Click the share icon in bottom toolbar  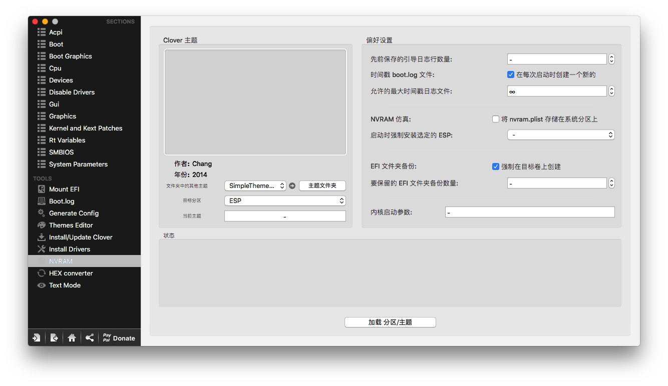coord(90,337)
